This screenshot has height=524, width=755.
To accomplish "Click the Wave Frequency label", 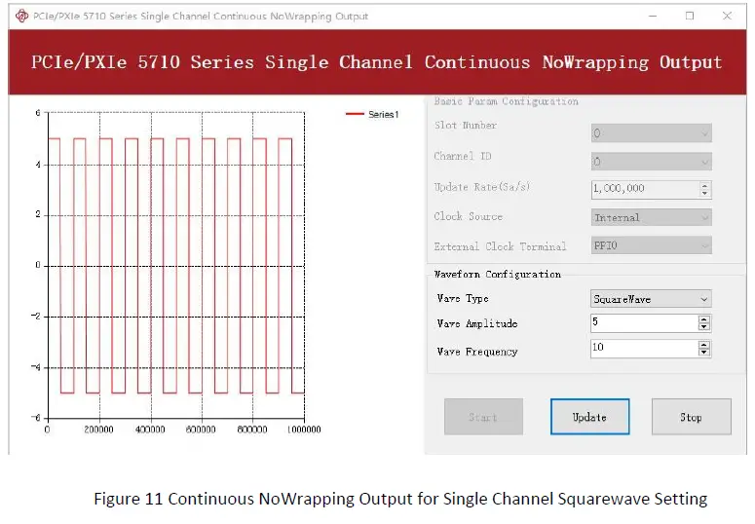I will click(x=477, y=352).
